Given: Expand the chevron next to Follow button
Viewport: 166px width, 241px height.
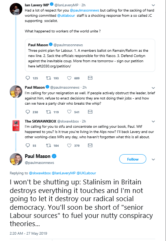Looking at the screenshot, I should coord(153,159).
